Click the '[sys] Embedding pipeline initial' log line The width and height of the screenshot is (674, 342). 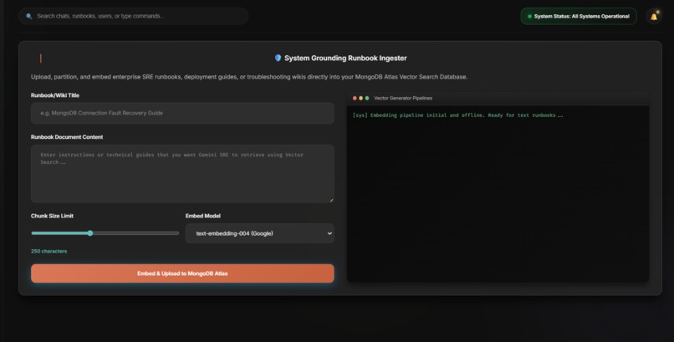[x=457, y=115]
